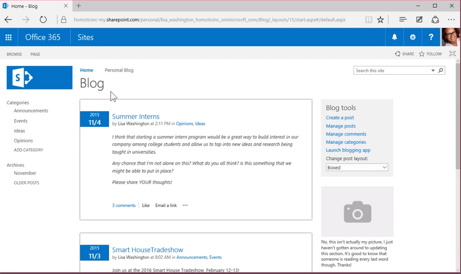
Task: Click the browser back arrow
Action: (x=8, y=19)
